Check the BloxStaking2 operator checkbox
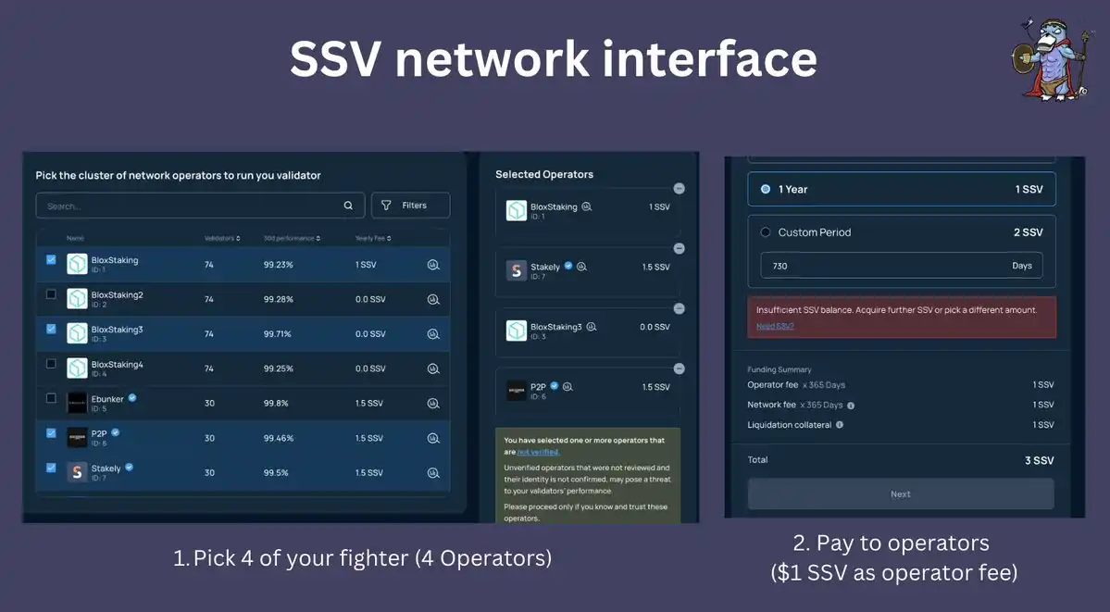This screenshot has height=612, width=1110. 52,294
